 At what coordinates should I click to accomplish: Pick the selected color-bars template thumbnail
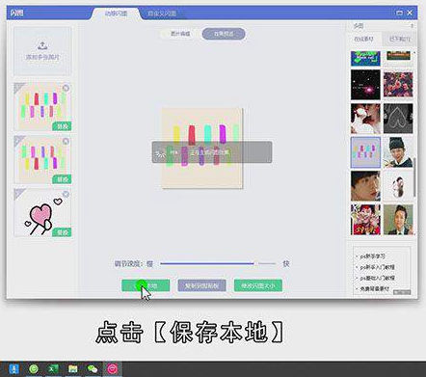coord(365,152)
